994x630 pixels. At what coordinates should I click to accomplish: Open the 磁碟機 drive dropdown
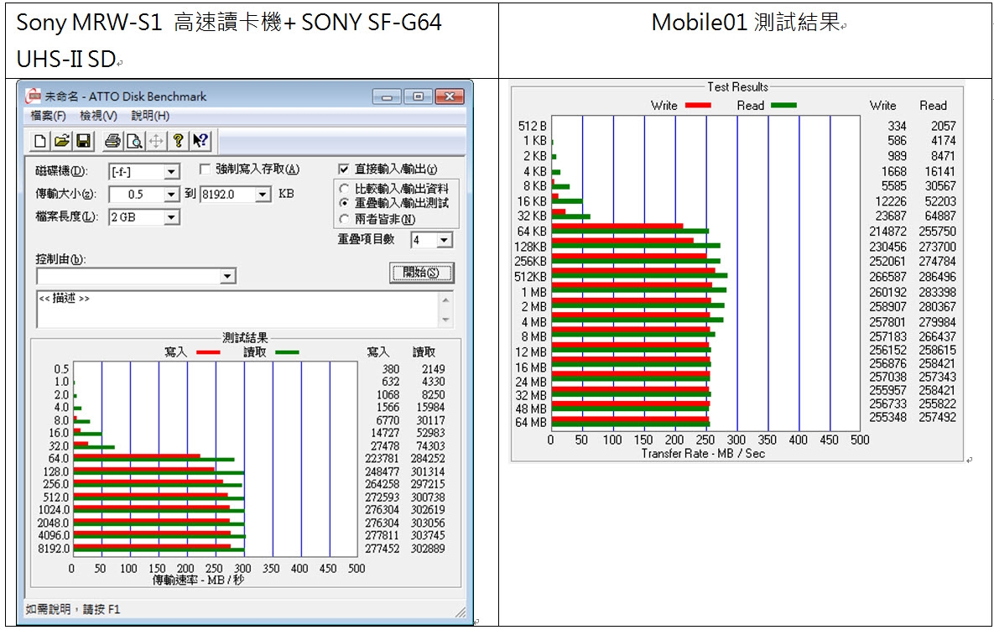(x=171, y=172)
